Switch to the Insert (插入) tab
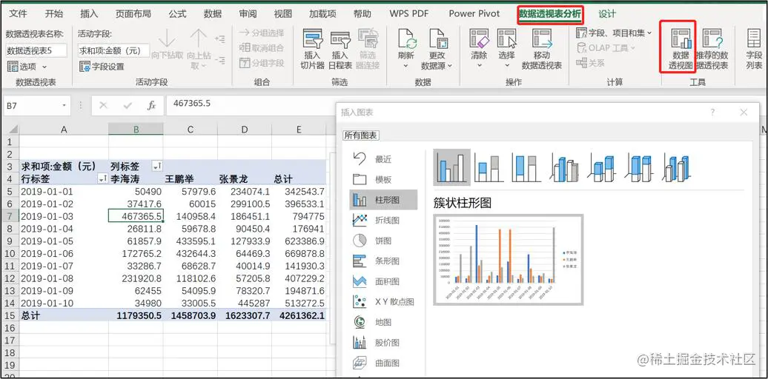Image resolution: width=768 pixels, height=379 pixels. point(89,13)
